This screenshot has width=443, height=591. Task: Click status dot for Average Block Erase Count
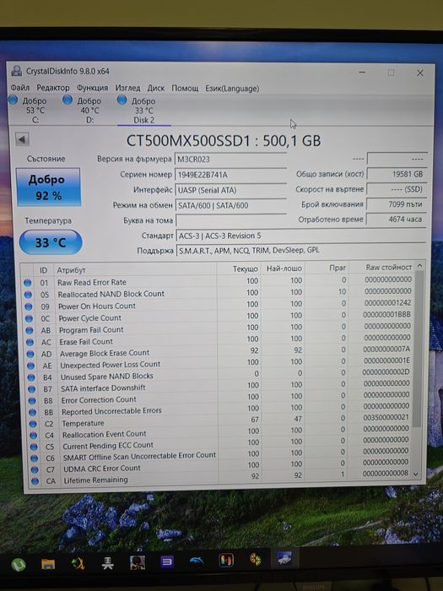coord(30,354)
